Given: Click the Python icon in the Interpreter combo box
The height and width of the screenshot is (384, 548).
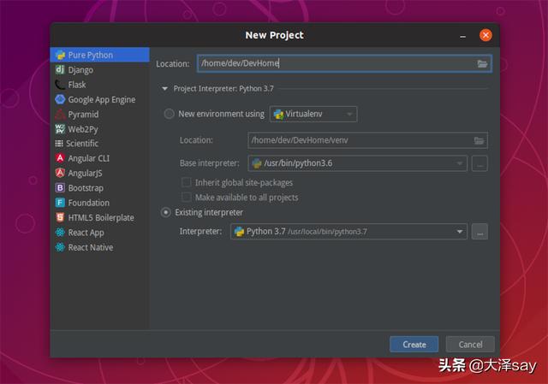Looking at the screenshot, I should [x=239, y=232].
